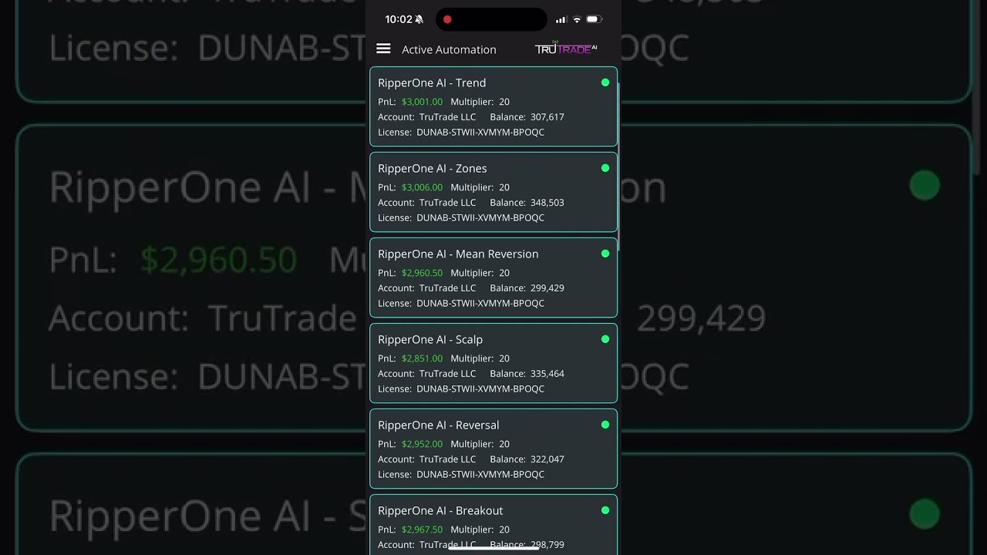Tap the 10:02 clock in status bar
987x555 pixels.
click(399, 19)
